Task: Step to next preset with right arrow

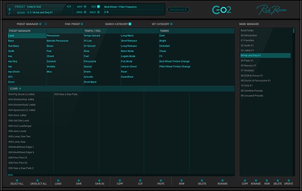Action: [70, 7]
